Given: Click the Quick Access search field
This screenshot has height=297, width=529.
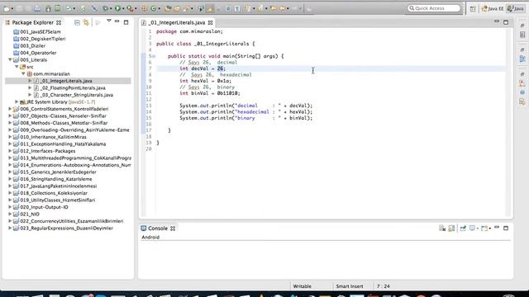Looking at the screenshot, I should click(x=434, y=8).
